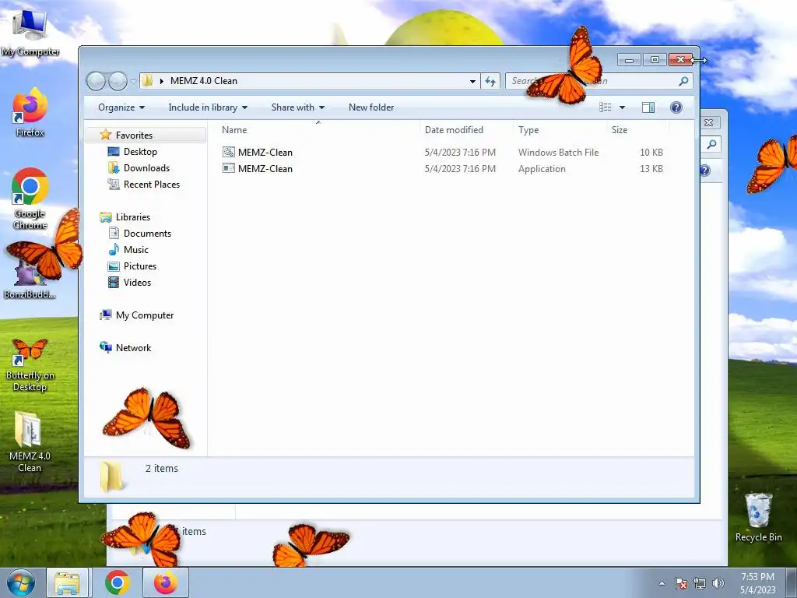Open the Videos library
797x598 pixels.
(137, 282)
